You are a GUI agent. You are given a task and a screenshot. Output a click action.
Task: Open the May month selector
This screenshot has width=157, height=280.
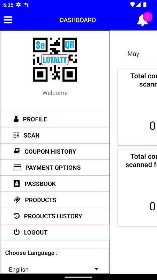click(142, 54)
